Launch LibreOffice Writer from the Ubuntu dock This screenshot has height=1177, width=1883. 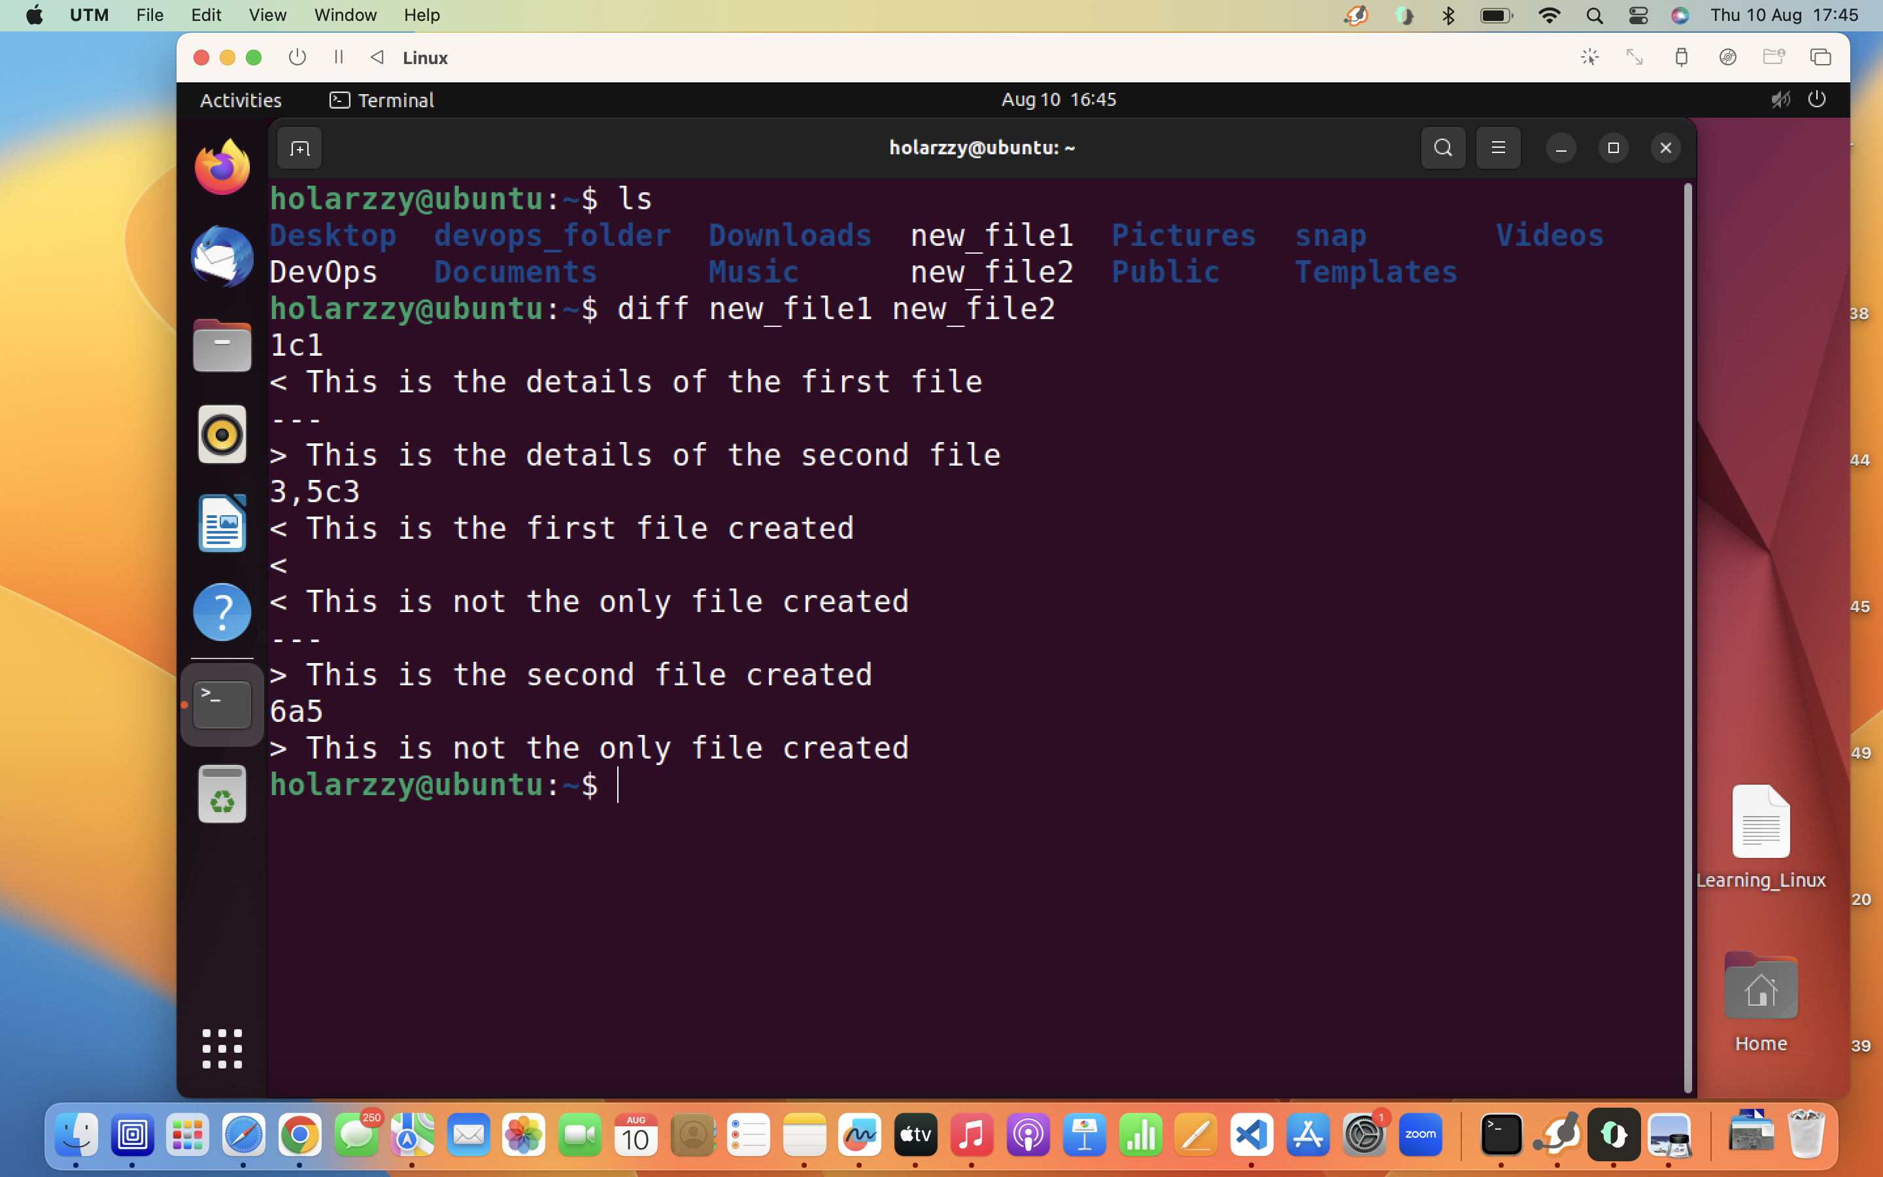tap(222, 523)
